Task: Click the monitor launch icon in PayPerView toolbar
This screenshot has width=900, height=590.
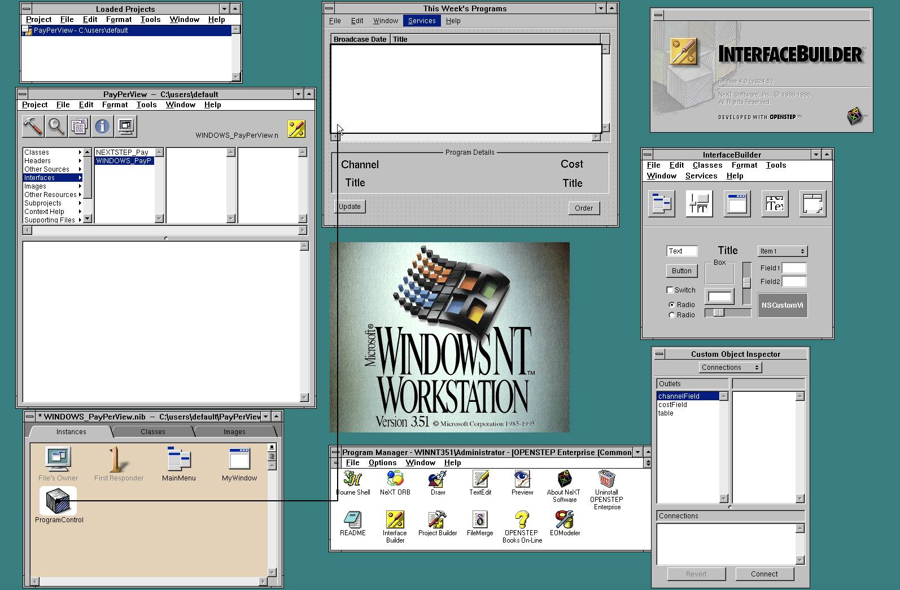Action: (126, 126)
